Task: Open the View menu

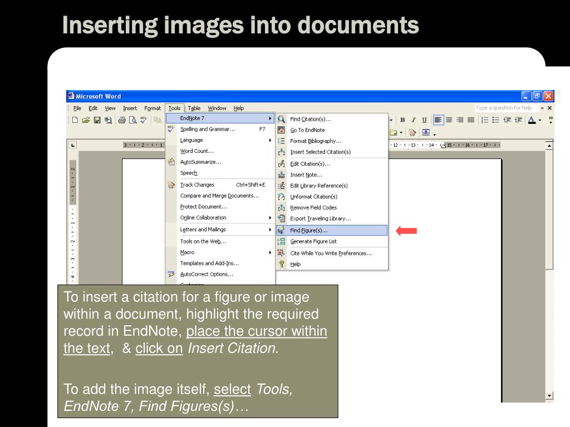Action: 110,108
